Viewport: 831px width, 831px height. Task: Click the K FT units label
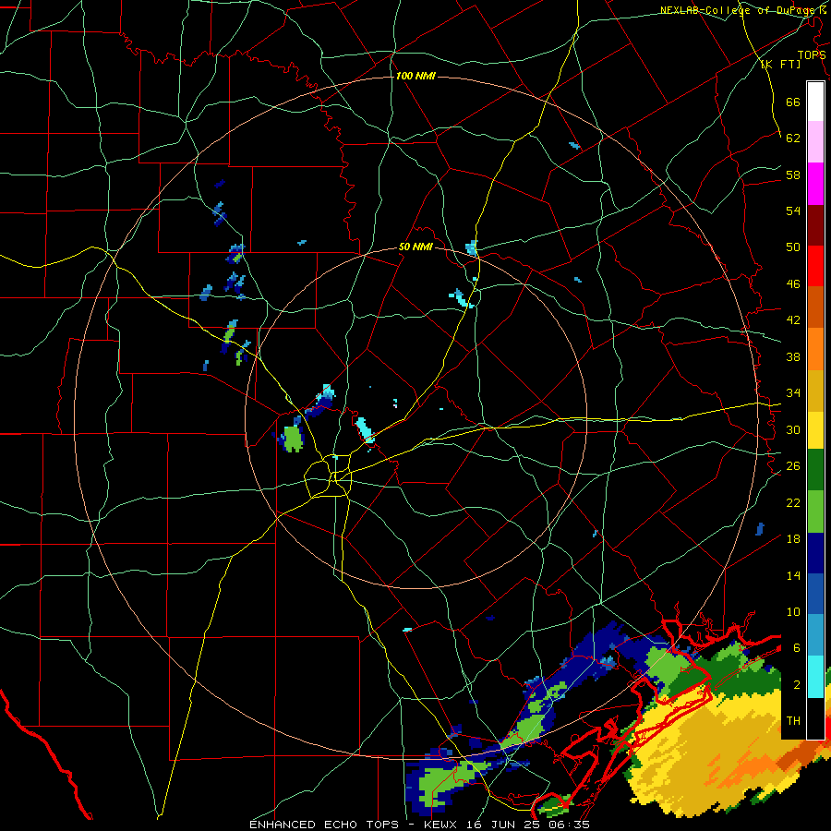point(780,64)
